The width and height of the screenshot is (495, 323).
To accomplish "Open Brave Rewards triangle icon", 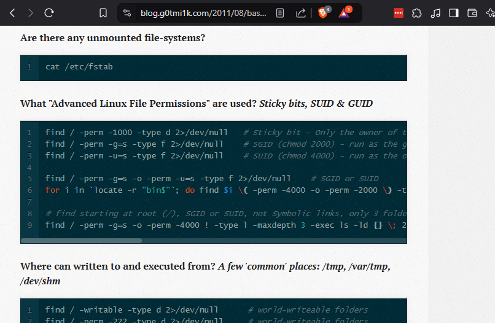I will (344, 13).
